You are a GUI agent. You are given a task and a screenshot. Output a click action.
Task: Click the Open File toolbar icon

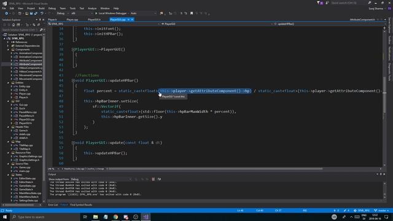26,14
